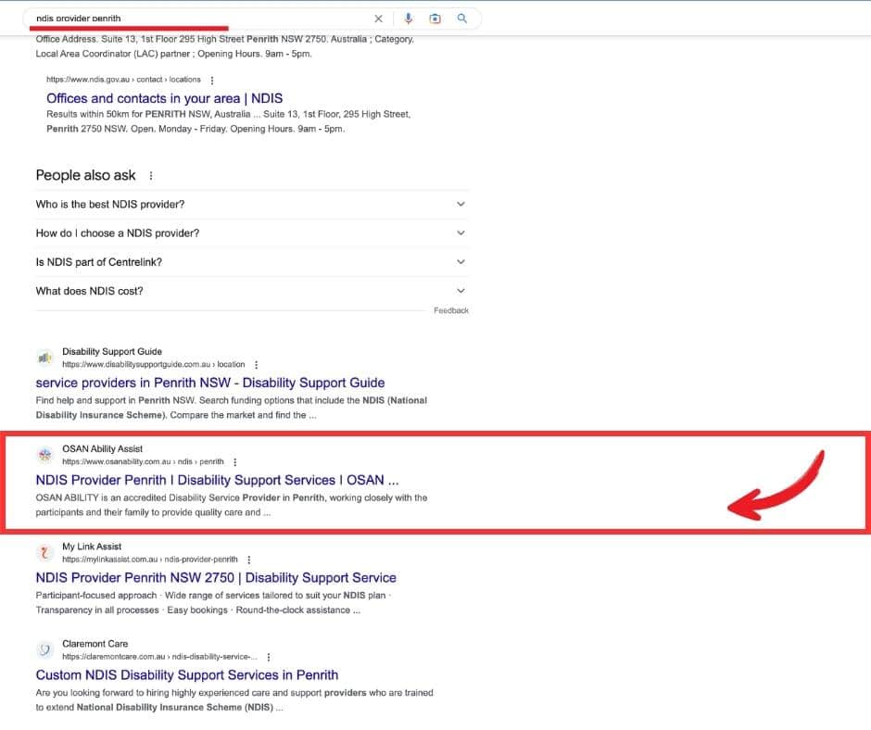
Task: Expand 'Is NDIS part of Centrelink?' question
Action: coord(461,262)
